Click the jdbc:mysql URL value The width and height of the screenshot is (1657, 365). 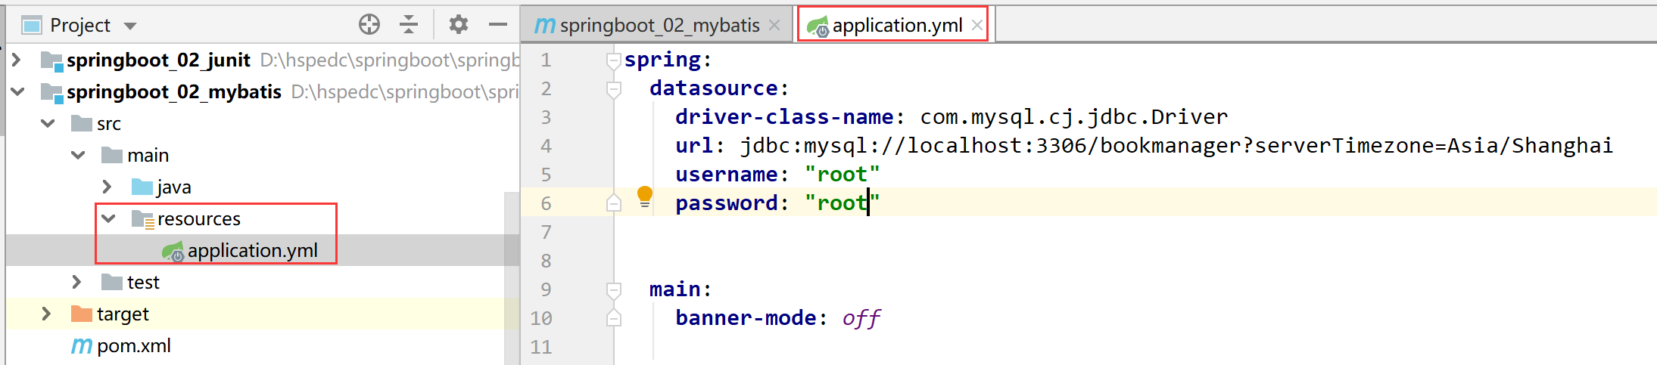pyautogui.click(x=1176, y=146)
